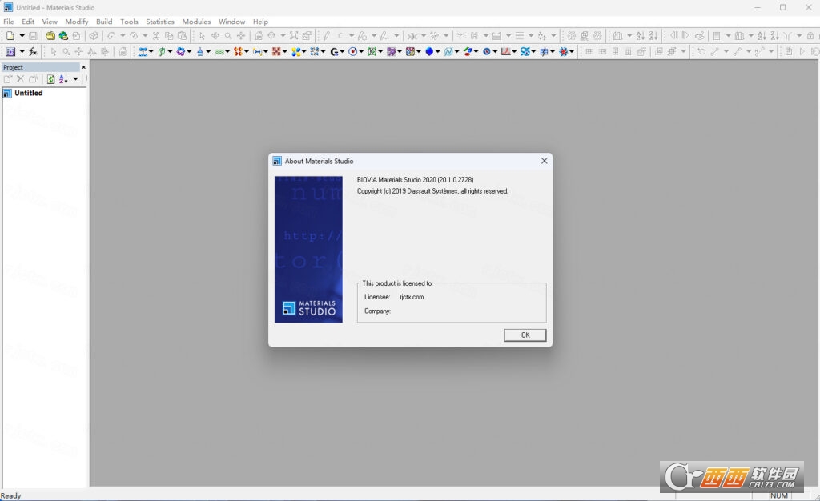Image resolution: width=820 pixels, height=501 pixels.
Task: Click the globe icon in the top toolbar
Action: click(63, 35)
